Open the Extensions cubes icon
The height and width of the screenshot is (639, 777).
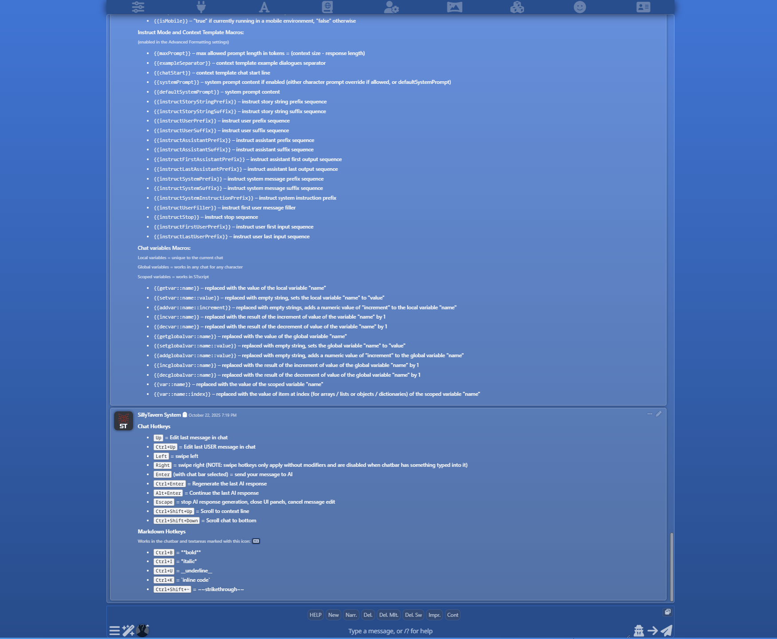[x=517, y=7]
